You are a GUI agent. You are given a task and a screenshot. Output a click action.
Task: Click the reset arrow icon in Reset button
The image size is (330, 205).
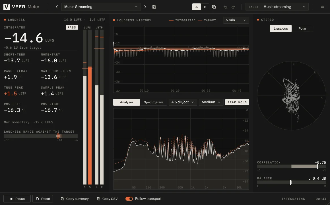point(38,199)
